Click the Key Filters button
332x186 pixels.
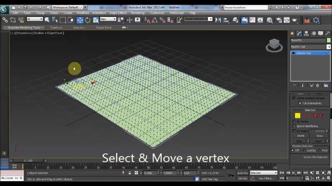tap(266, 178)
